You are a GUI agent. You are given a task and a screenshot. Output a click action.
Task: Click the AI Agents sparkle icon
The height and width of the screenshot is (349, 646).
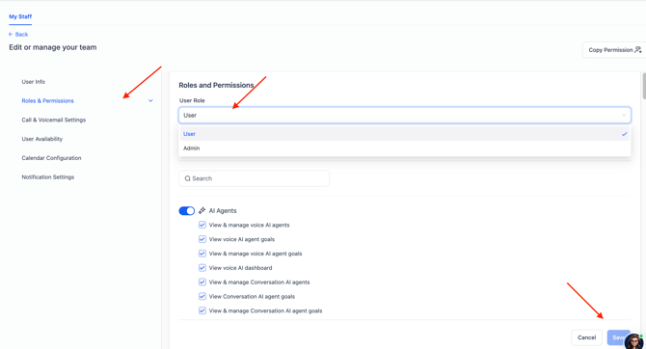pos(202,210)
